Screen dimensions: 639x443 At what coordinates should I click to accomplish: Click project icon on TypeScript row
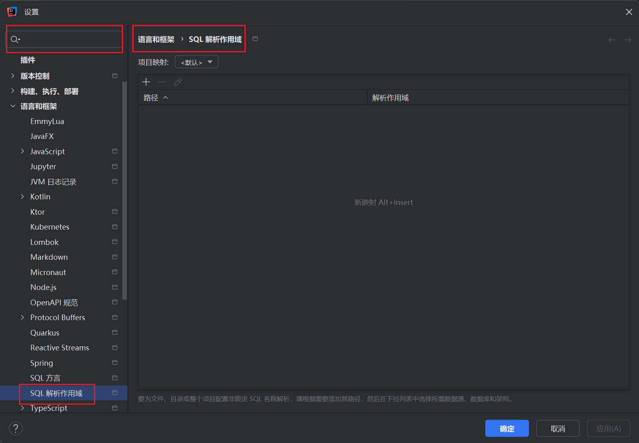click(x=115, y=408)
